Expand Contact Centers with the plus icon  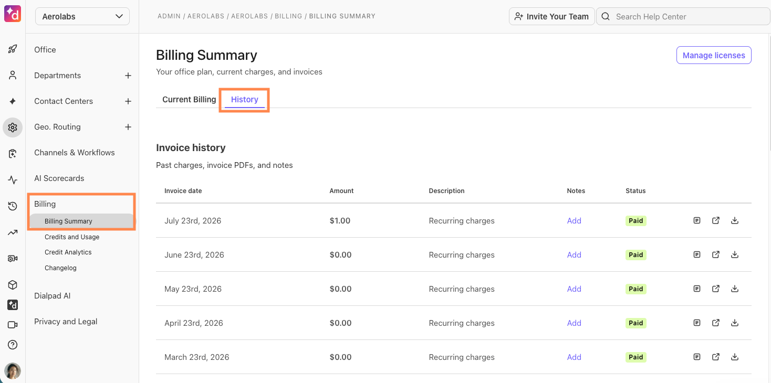click(x=128, y=101)
